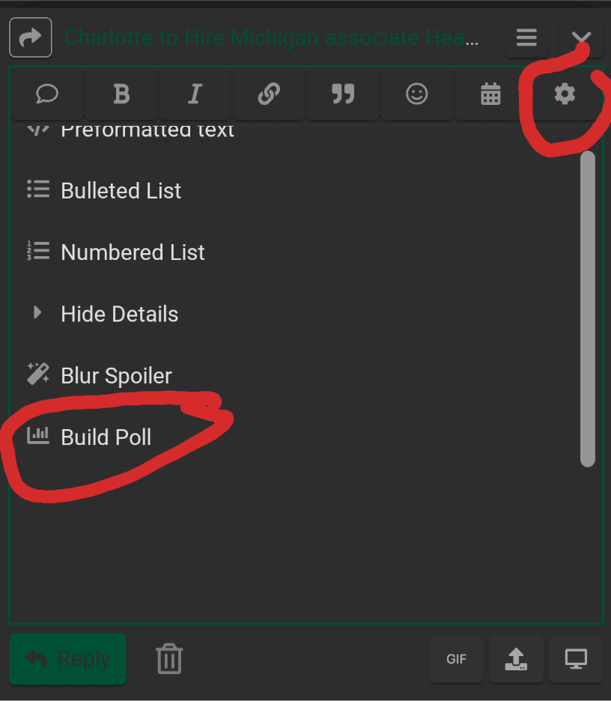Open the hamburger menu icon
The height and width of the screenshot is (701, 611).
(526, 37)
